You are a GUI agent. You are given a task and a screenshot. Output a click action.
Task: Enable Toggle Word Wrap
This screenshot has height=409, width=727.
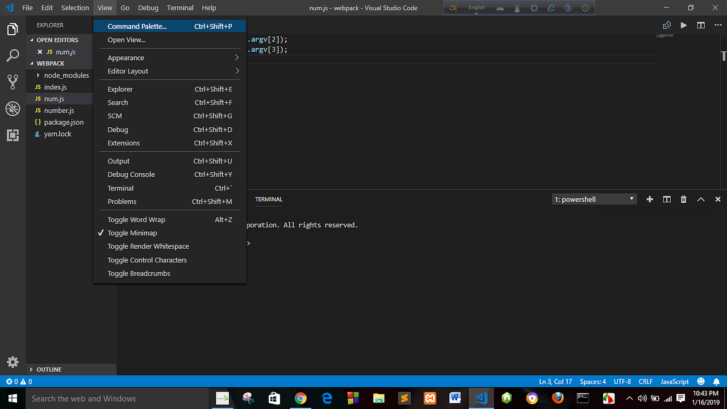tap(136, 219)
